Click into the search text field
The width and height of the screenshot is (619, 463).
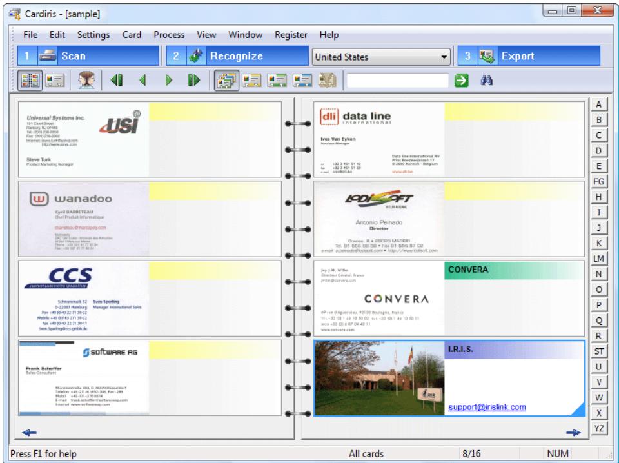(398, 81)
